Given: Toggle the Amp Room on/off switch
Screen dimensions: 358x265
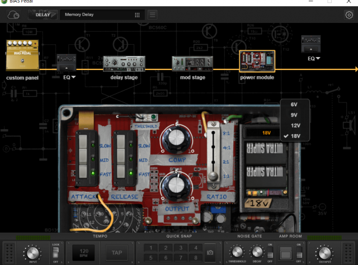Looking at the screenshot, I should pos(299,253).
